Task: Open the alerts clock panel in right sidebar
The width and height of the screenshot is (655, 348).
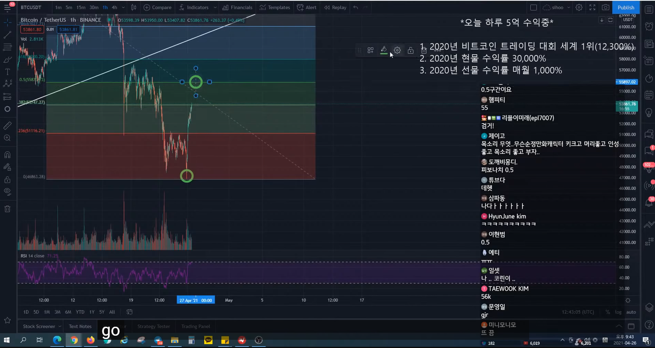Action: tap(649, 26)
